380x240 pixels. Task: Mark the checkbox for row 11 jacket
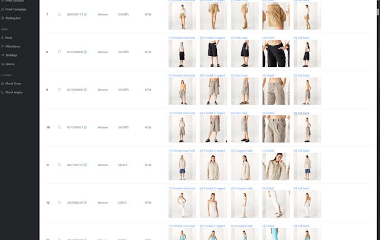(59, 165)
